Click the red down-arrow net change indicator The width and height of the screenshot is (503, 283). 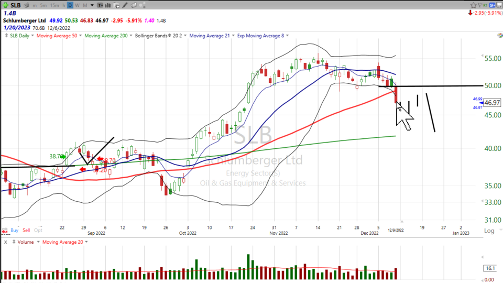coord(471,13)
